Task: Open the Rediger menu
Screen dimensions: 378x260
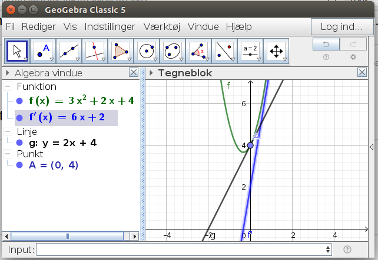Action: coord(39,26)
